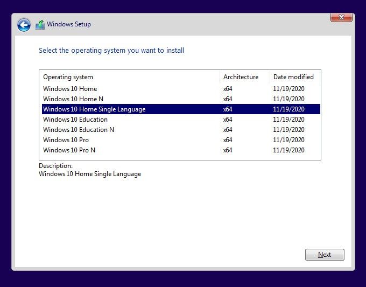This screenshot has height=287, width=366.
Task: Click the Operating system column header
Action: 130,77
